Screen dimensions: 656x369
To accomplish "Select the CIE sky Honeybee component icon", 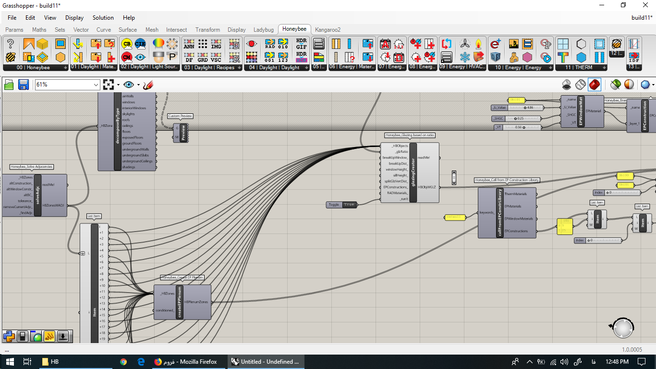I will [140, 44].
